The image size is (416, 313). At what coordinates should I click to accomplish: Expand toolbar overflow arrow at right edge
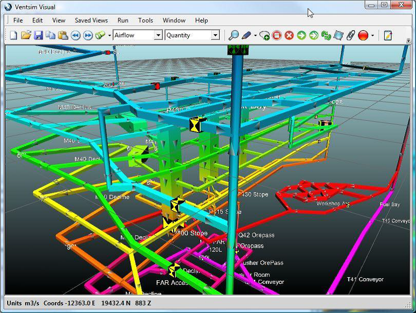(x=409, y=40)
